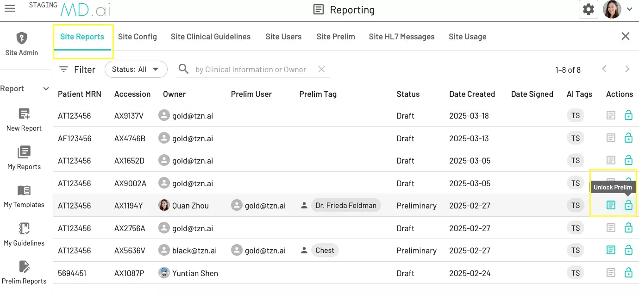
Task: Switch to the Site Config tab
Action: [x=137, y=37]
